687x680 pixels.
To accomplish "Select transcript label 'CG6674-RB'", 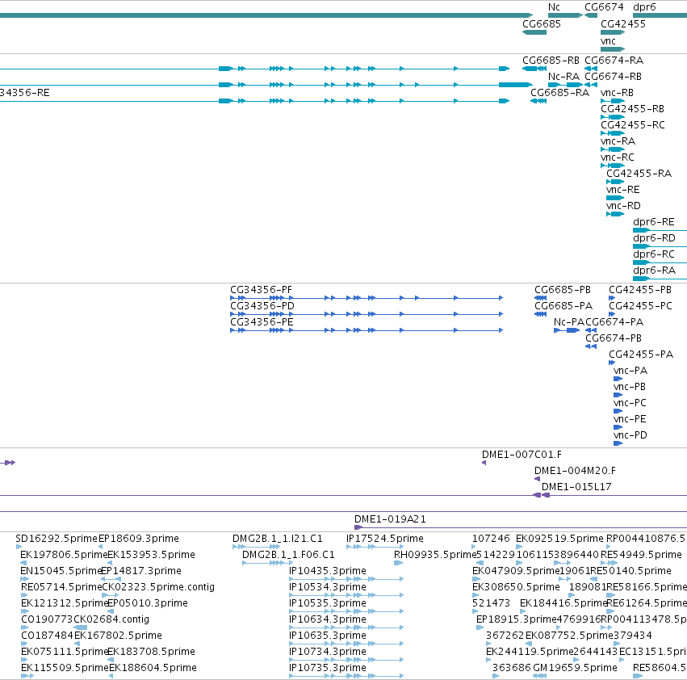I will (613, 77).
